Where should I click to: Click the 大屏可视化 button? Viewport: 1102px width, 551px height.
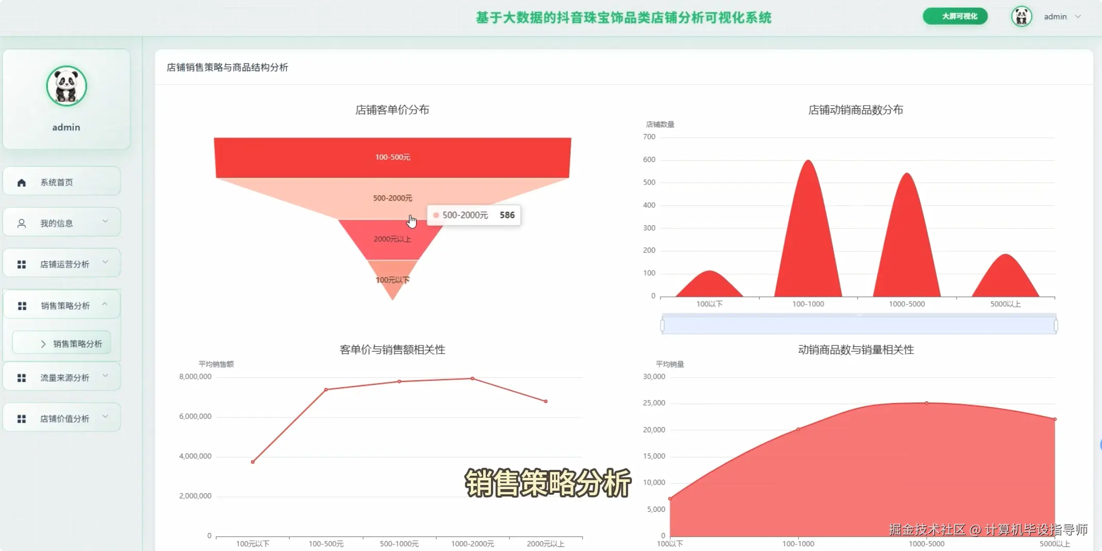coord(955,16)
